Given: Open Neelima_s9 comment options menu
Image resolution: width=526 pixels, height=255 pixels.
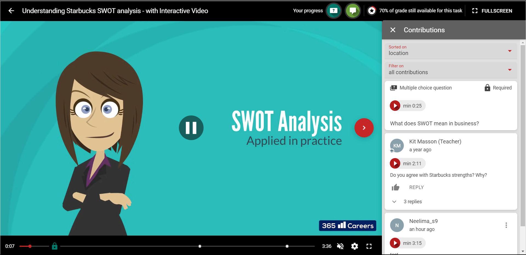Looking at the screenshot, I should 506,225.
